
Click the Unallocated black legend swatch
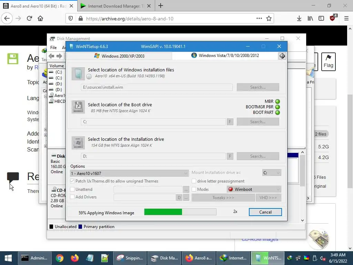tap(51, 227)
